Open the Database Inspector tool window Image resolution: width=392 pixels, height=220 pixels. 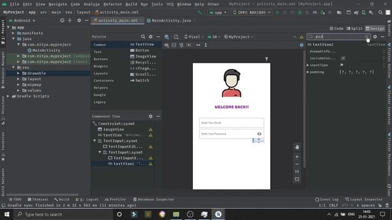point(154,199)
